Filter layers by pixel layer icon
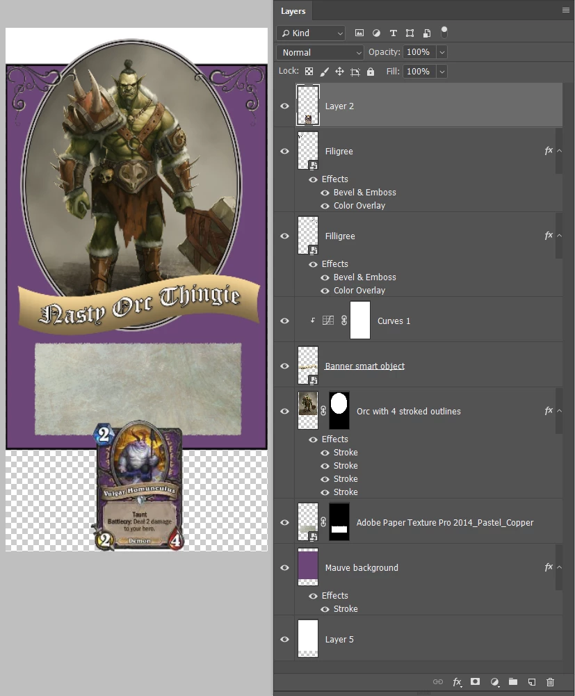Screen dimensions: 575x696 [x=359, y=33]
